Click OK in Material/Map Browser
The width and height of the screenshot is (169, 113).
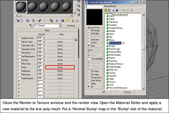pos(104,92)
